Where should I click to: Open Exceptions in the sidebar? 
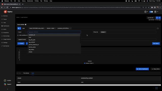6,33
